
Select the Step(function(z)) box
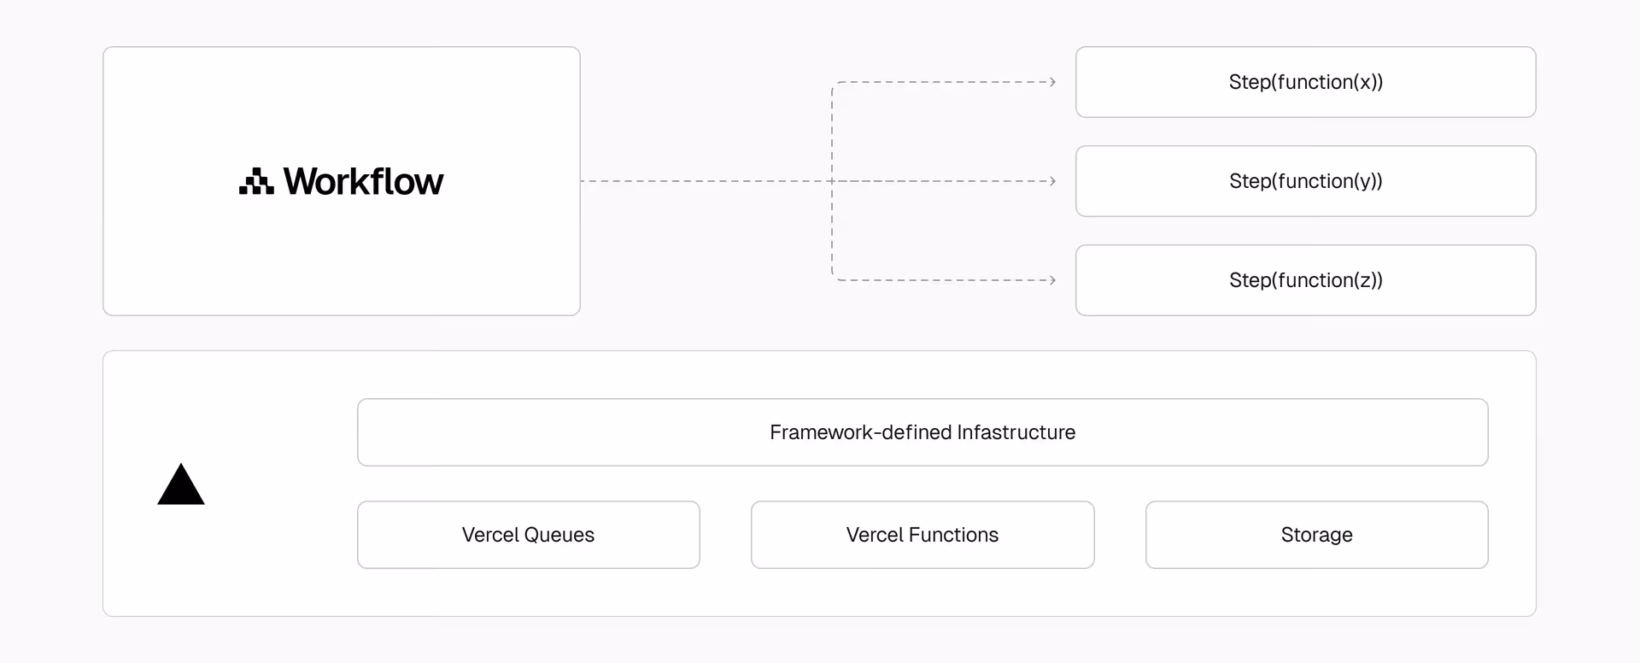pyautogui.click(x=1305, y=280)
